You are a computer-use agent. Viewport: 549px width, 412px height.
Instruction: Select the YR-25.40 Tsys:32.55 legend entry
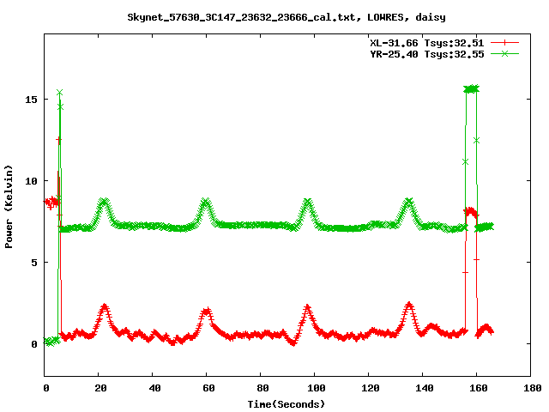pyautogui.click(x=427, y=54)
